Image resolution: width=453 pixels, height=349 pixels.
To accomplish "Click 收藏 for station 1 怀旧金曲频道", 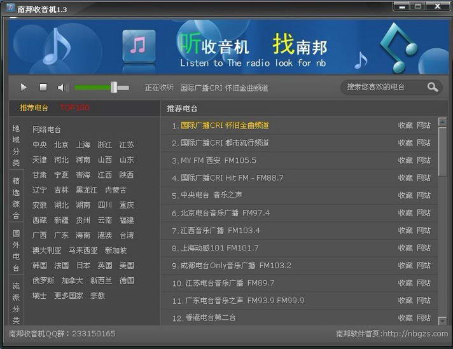I will pyautogui.click(x=405, y=126).
